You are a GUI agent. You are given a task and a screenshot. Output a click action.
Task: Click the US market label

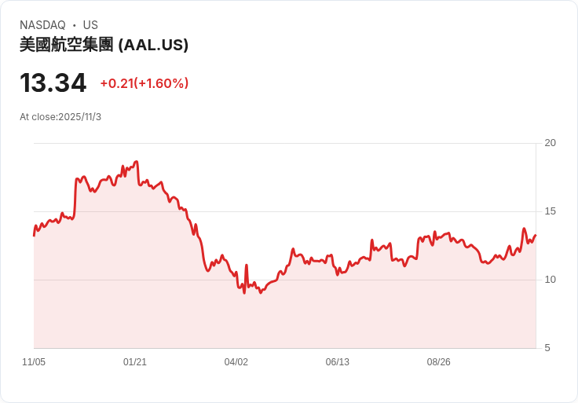(x=90, y=25)
